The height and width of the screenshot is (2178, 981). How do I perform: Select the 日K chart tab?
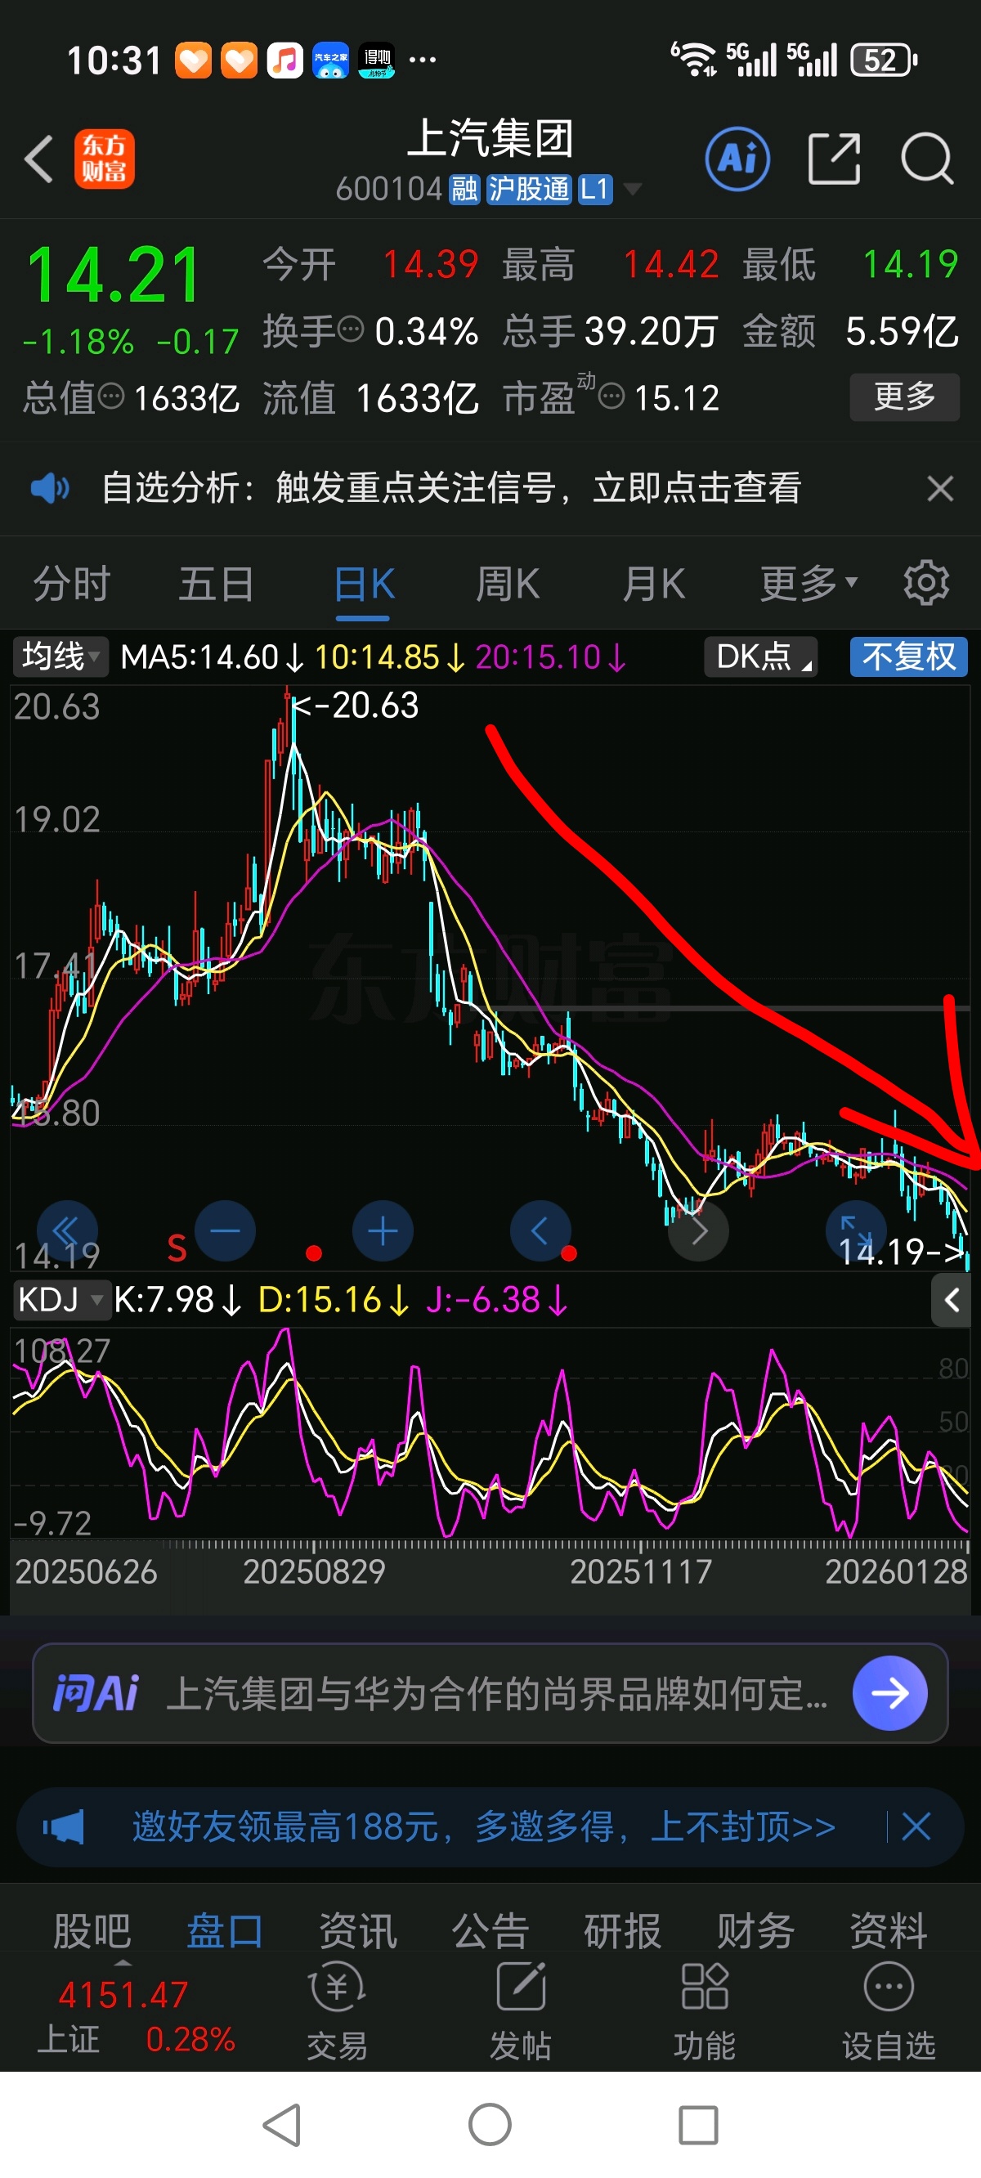click(364, 584)
